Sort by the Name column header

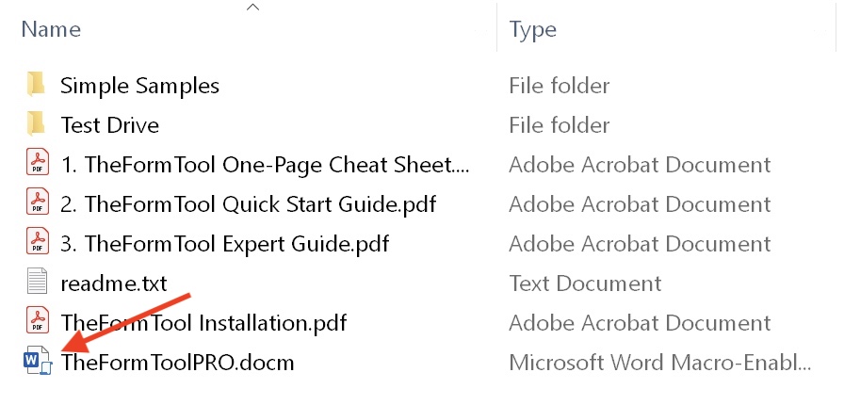[x=51, y=29]
